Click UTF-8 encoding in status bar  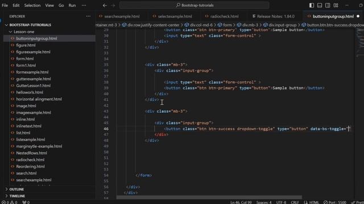click(x=281, y=202)
